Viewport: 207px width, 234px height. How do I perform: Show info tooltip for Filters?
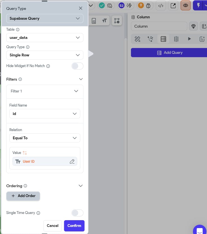pyautogui.click(x=20, y=79)
